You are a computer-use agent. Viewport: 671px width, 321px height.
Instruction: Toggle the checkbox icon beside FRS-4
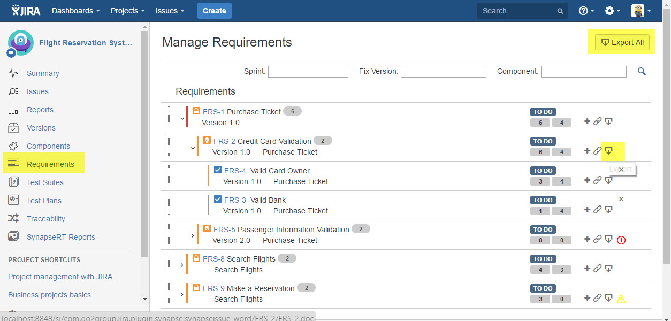point(218,170)
